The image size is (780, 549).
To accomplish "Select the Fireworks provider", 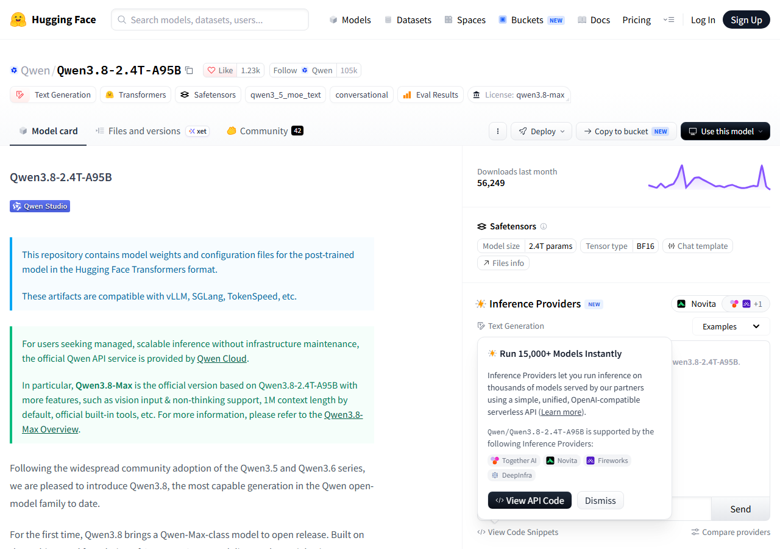I will [x=608, y=461].
